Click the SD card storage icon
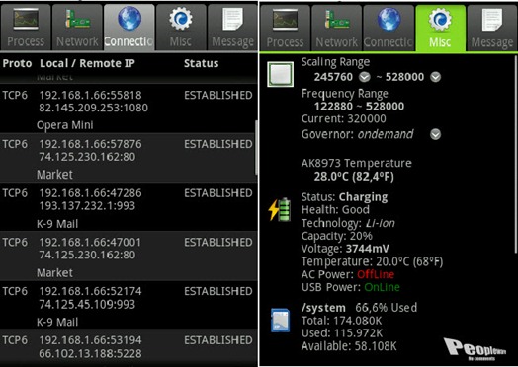This screenshot has width=518, height=367. (x=280, y=320)
